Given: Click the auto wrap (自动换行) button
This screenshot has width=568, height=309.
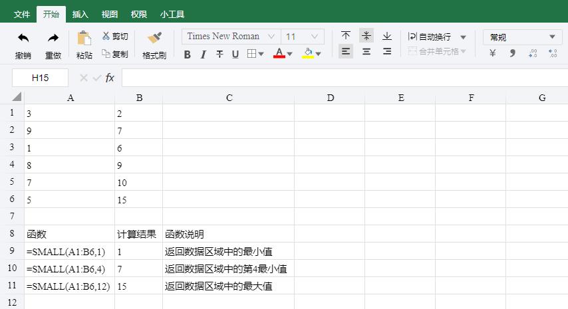Looking at the screenshot, I should [x=430, y=37].
